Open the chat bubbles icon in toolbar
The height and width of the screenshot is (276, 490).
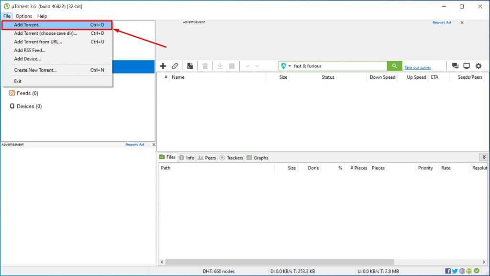[455, 66]
